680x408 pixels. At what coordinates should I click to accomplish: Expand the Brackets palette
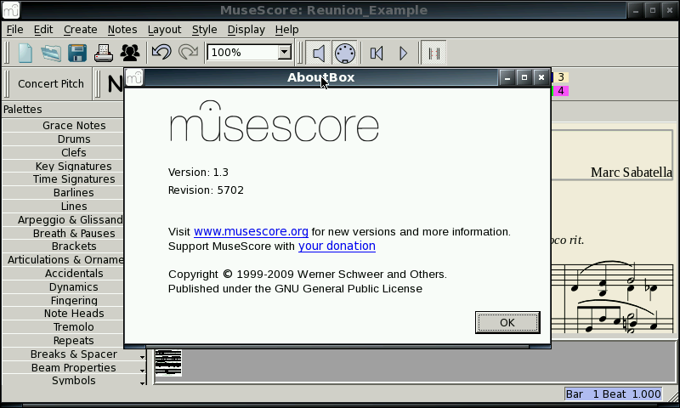[63, 246]
